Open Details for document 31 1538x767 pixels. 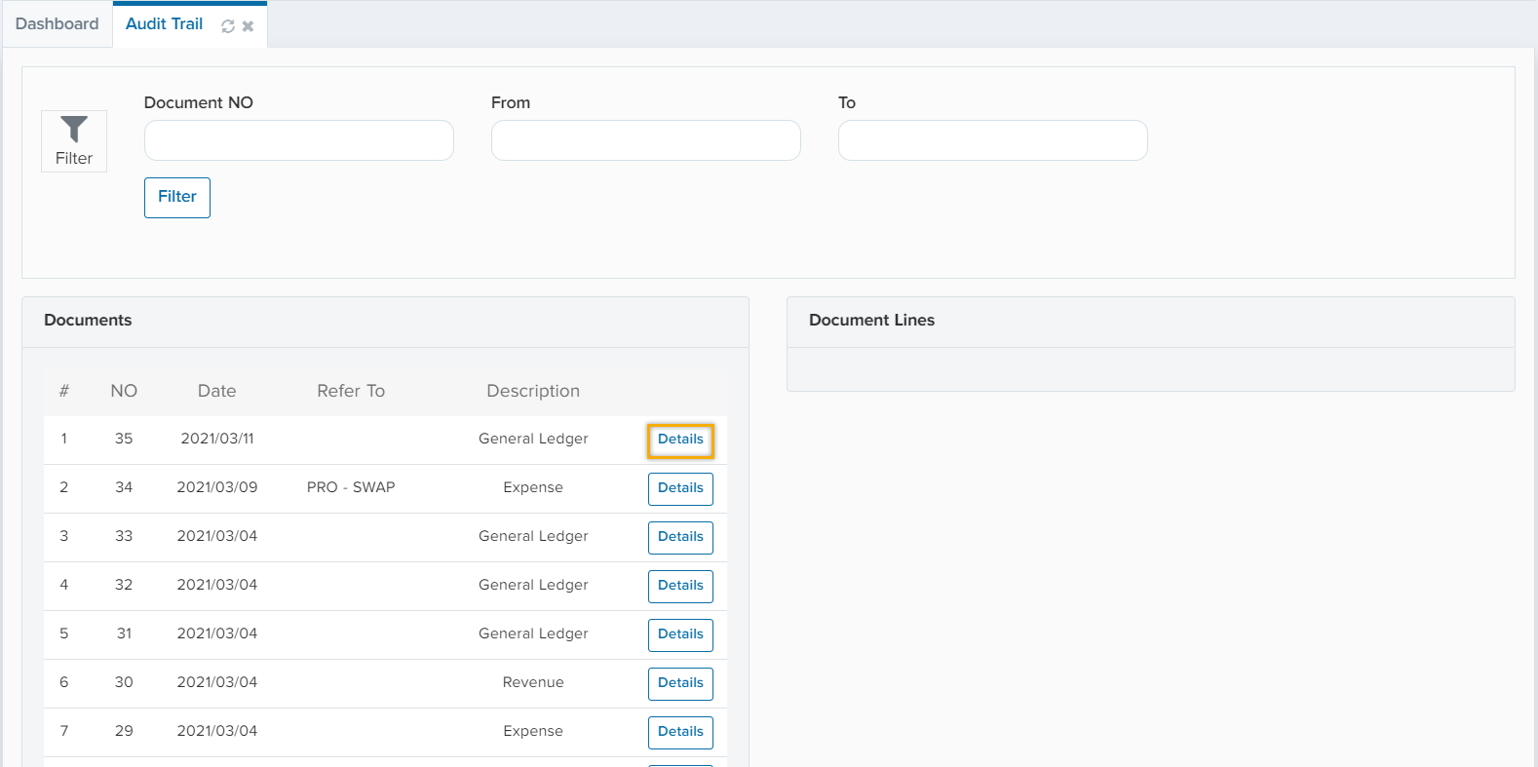680,634
